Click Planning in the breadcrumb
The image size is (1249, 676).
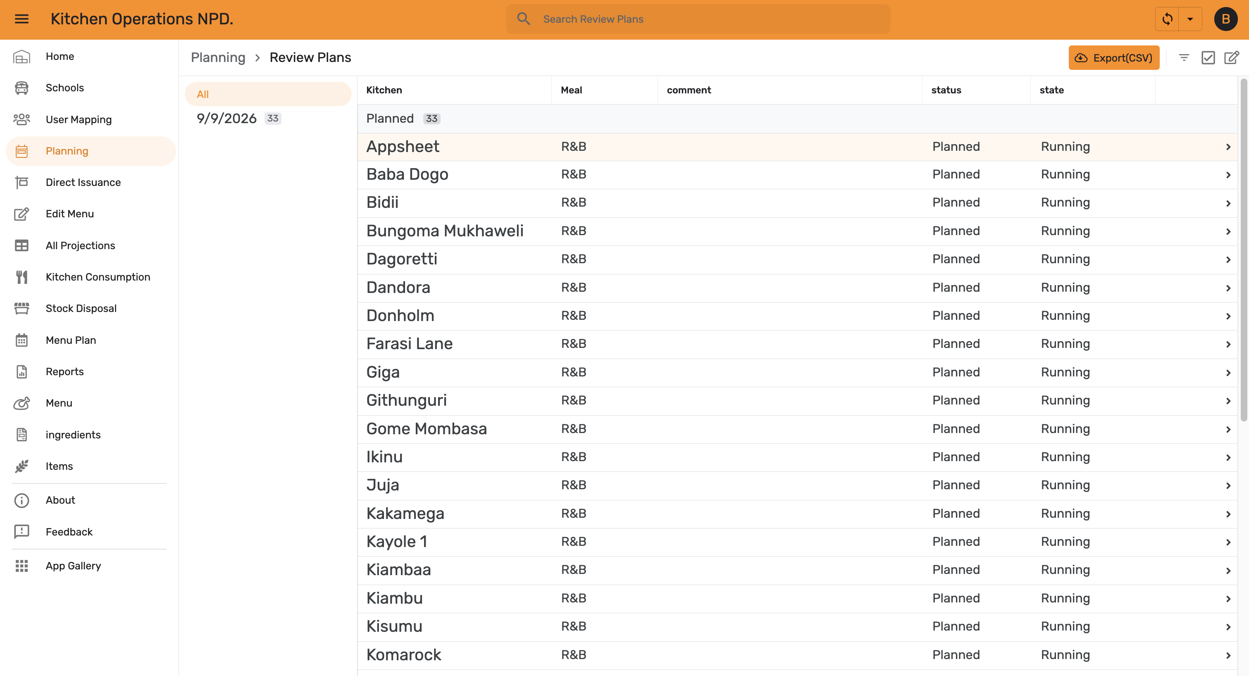(218, 57)
